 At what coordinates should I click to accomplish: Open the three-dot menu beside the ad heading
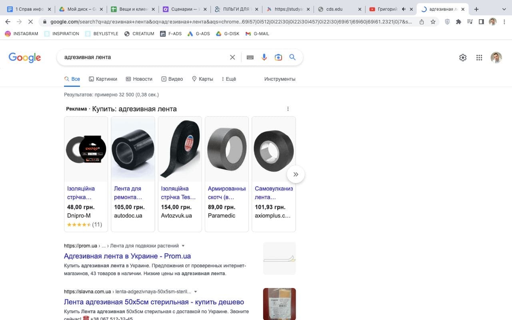point(288,109)
